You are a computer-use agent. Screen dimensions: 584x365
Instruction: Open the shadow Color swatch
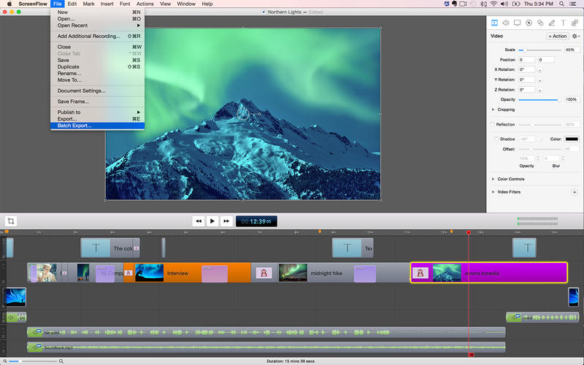coord(571,139)
